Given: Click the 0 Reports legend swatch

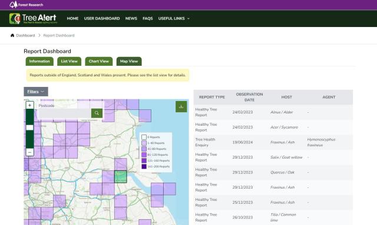Looking at the screenshot, I should (144, 137).
